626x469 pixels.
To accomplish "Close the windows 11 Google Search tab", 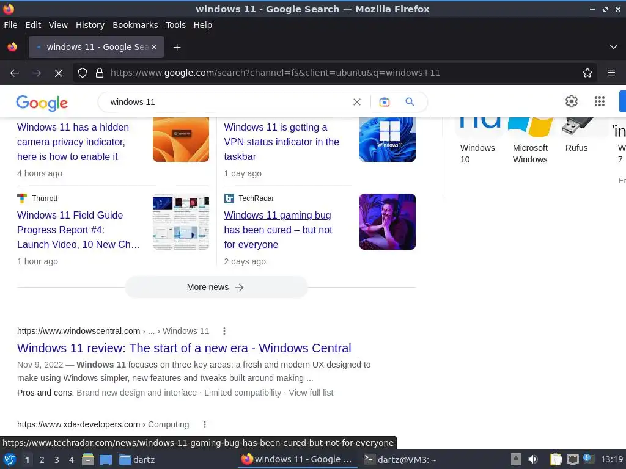I will (154, 47).
